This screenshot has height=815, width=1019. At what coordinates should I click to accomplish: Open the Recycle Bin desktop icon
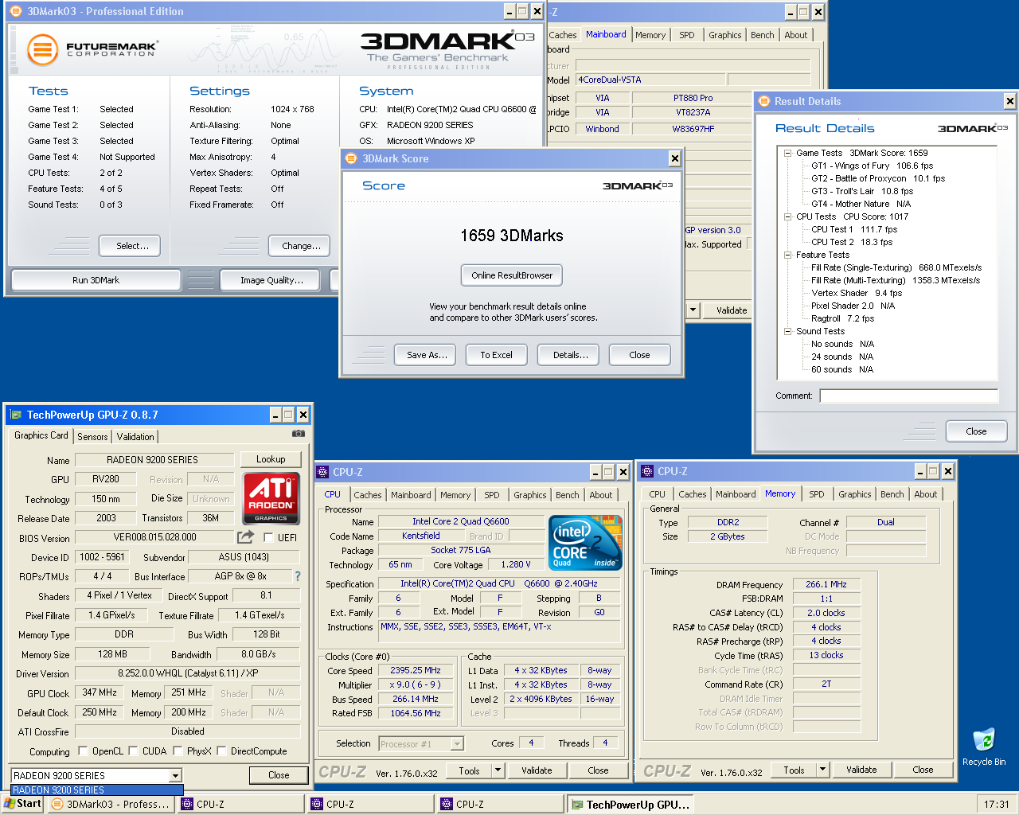[984, 747]
